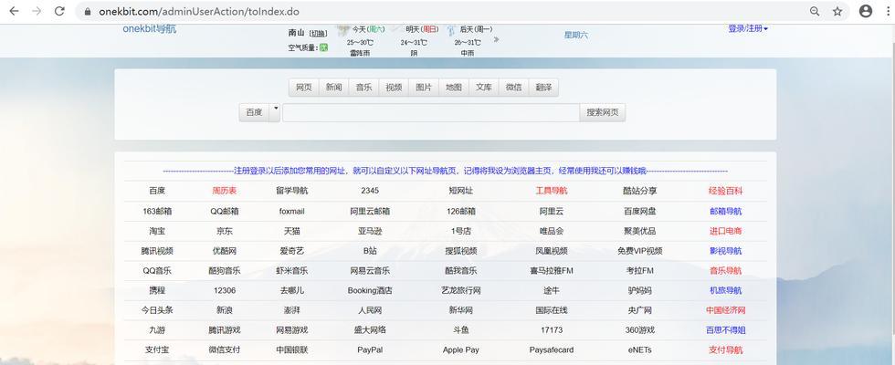Open the QQ邮箱 link
This screenshot has width=895, height=365.
(225, 211)
